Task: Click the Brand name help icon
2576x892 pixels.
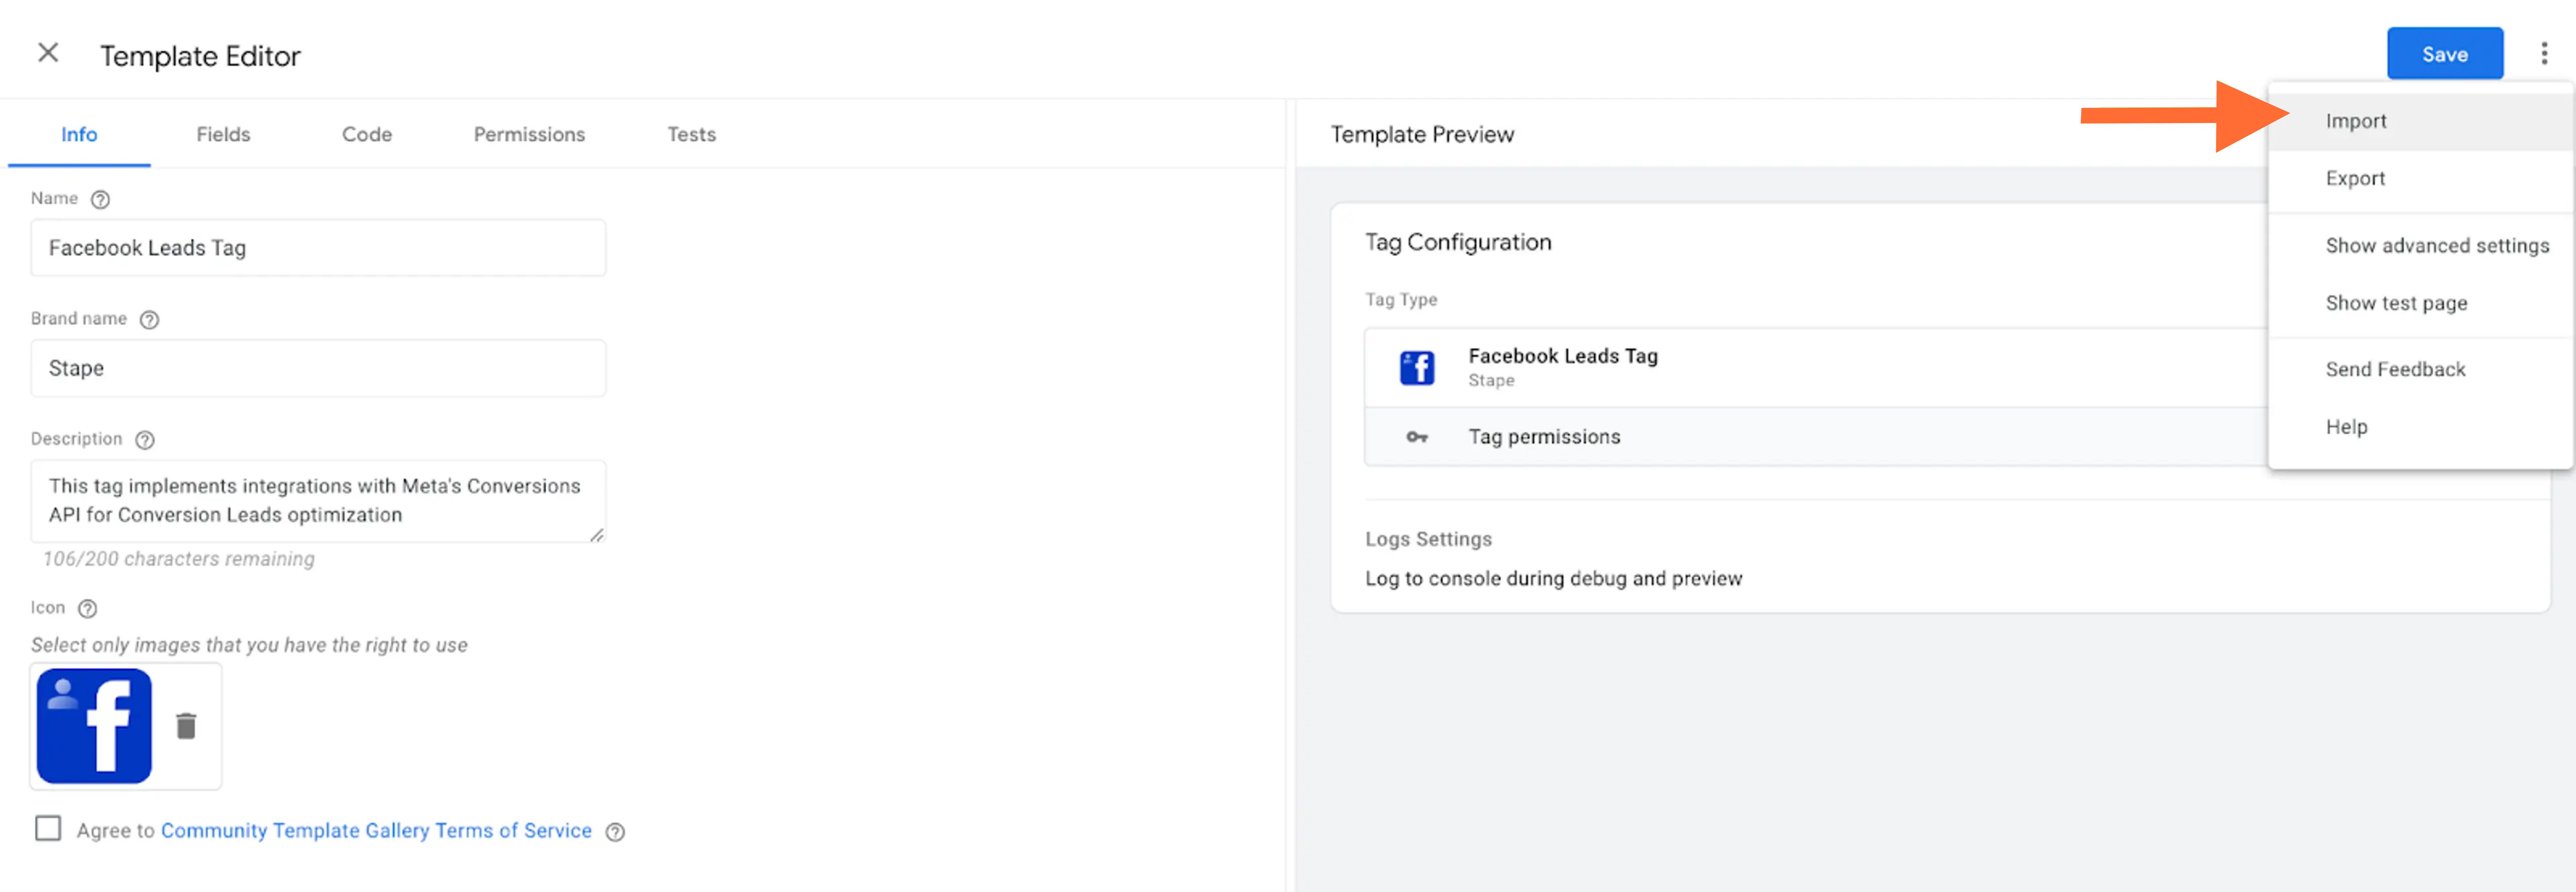Action: coord(149,320)
